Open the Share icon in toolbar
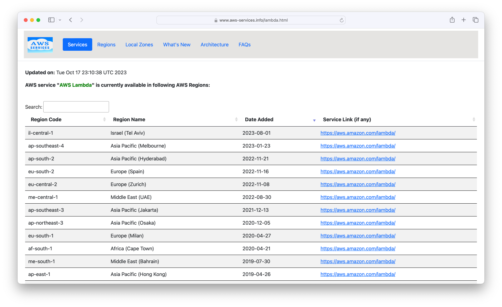 click(x=452, y=20)
